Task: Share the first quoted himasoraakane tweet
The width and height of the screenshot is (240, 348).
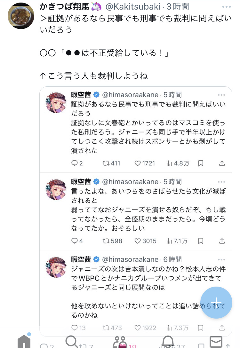Action: [x=222, y=163]
